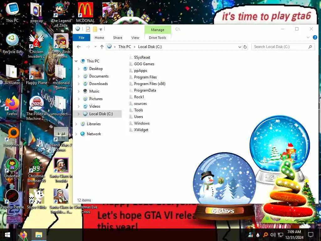Open the notification center icon
The width and height of the screenshot is (321, 241).
pyautogui.click(x=311, y=235)
